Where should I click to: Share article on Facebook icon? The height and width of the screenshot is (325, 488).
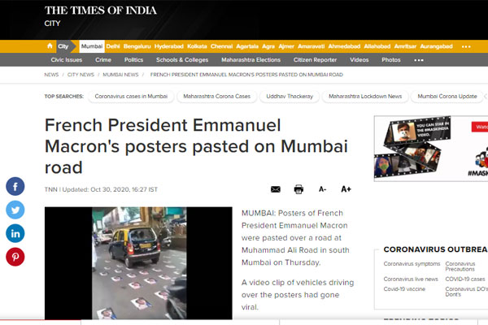(15, 186)
